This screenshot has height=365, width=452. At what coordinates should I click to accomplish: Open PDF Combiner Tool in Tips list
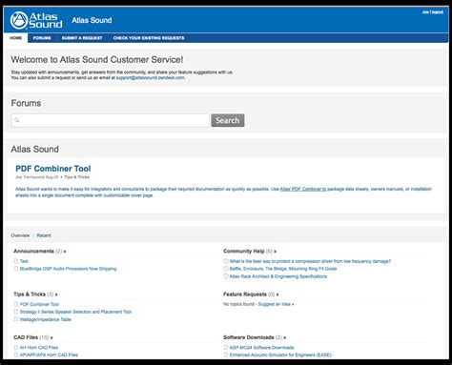[39, 304]
